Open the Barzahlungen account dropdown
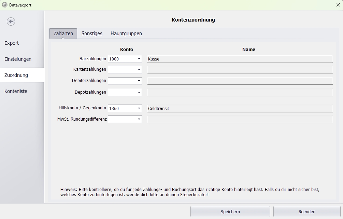This screenshot has width=343, height=219. pos(139,59)
